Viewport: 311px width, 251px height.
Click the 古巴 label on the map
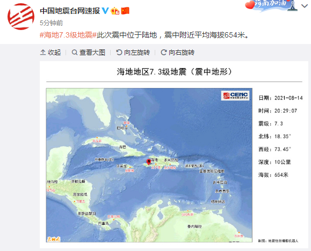(122, 147)
